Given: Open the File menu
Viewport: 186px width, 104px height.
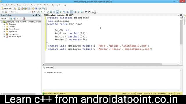Looking at the screenshot, I should [x=3, y=5].
